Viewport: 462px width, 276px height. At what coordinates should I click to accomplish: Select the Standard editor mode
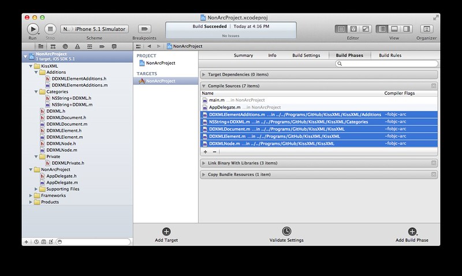[x=341, y=29]
